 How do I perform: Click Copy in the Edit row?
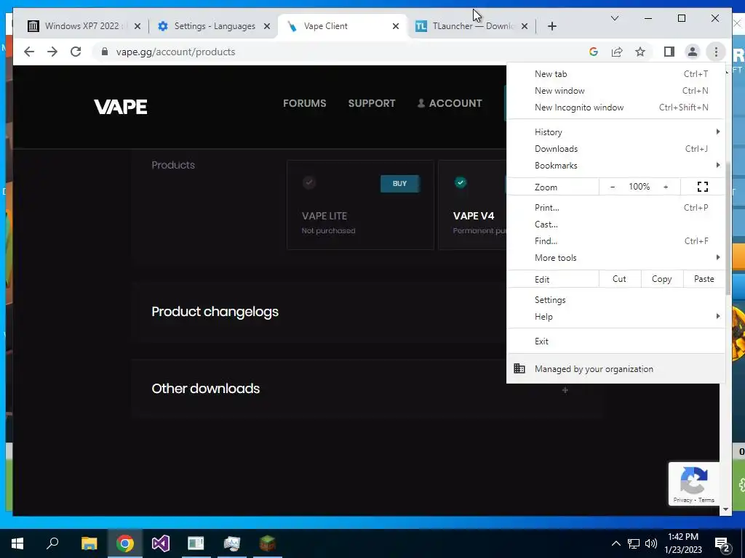click(662, 279)
